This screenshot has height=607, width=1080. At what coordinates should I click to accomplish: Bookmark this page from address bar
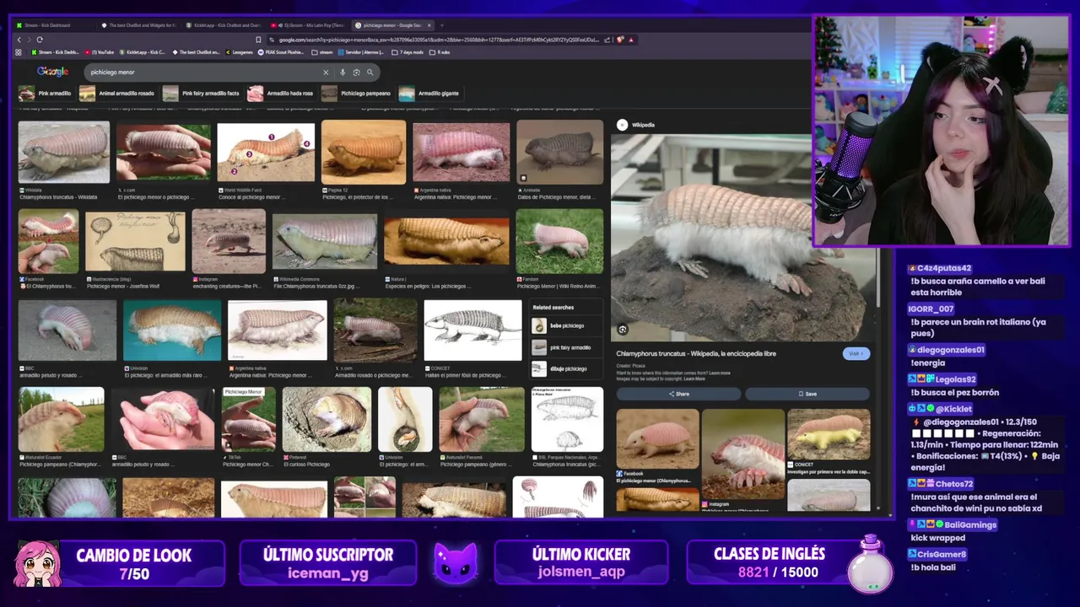(x=258, y=40)
